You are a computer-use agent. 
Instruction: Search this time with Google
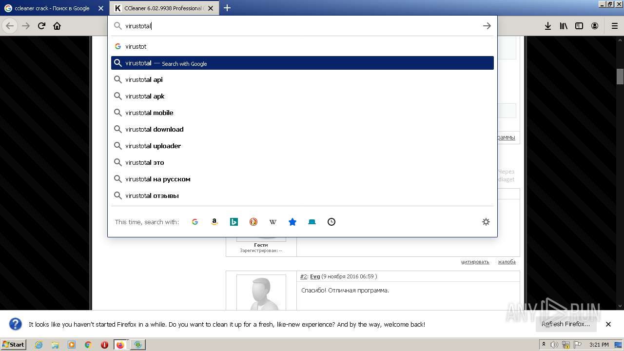click(195, 222)
